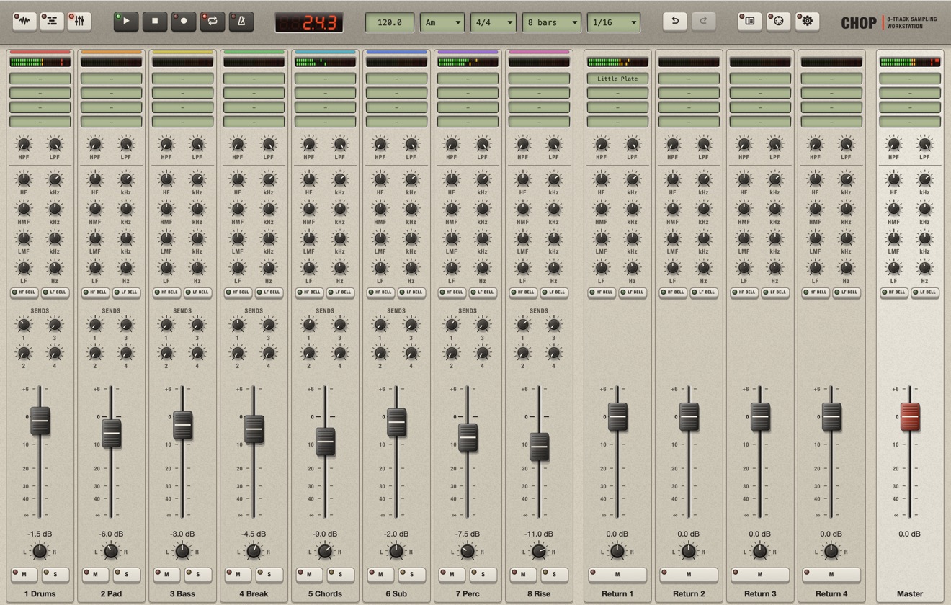Open the 4/4 time signature dropdown
The height and width of the screenshot is (605, 951).
click(x=494, y=22)
